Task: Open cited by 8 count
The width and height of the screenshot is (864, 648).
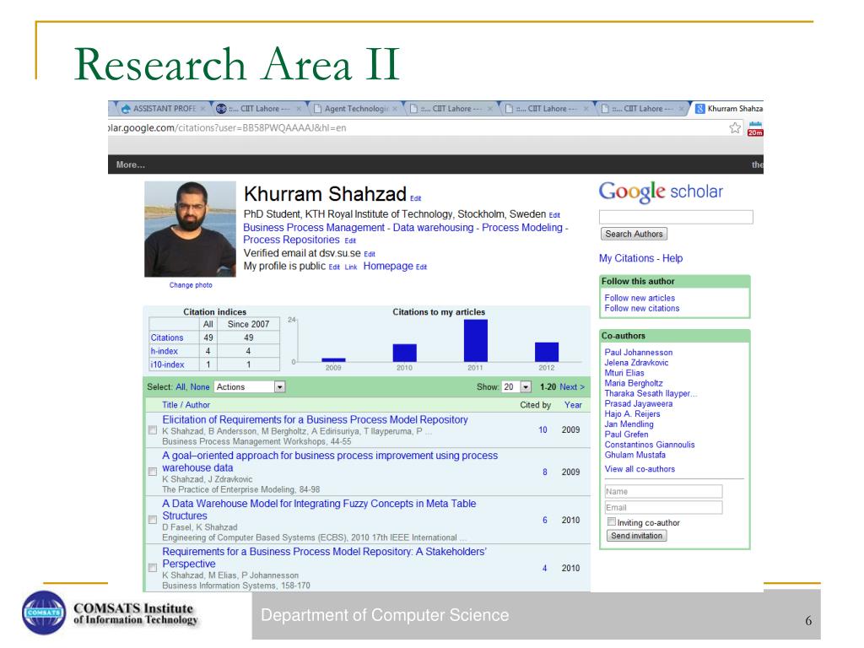Action: coord(545,472)
